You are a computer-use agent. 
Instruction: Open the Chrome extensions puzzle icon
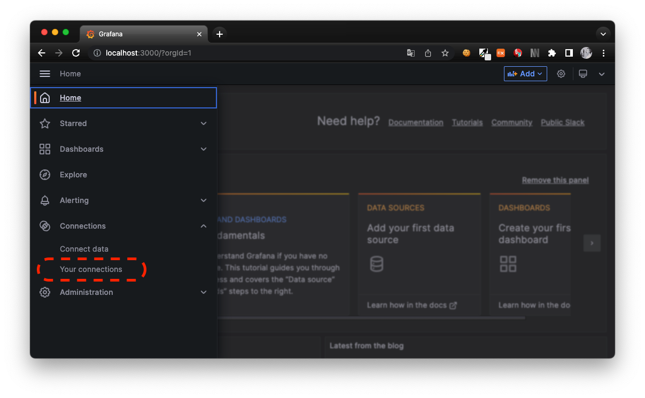click(x=552, y=53)
